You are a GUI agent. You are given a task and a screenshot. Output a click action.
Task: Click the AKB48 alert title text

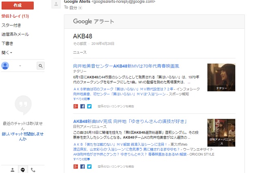[x=82, y=36]
